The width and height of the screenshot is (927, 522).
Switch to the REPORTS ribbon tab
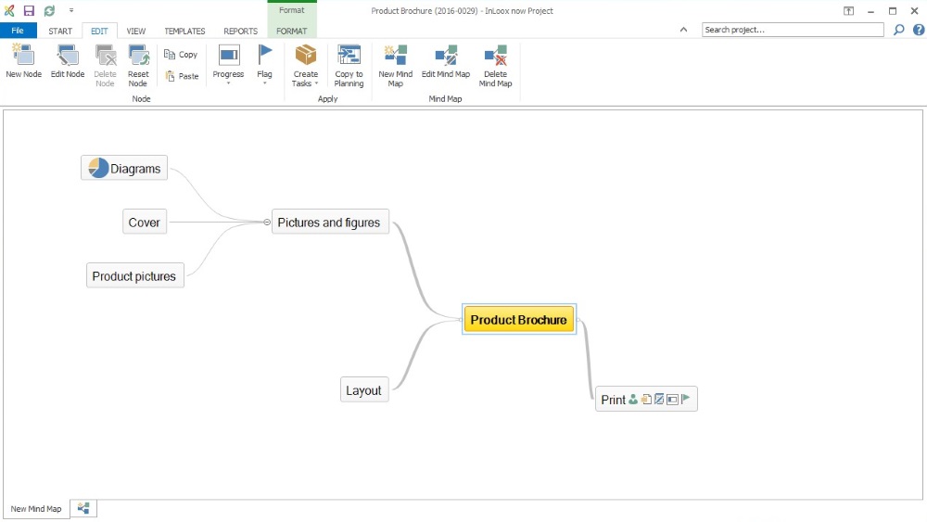click(241, 31)
